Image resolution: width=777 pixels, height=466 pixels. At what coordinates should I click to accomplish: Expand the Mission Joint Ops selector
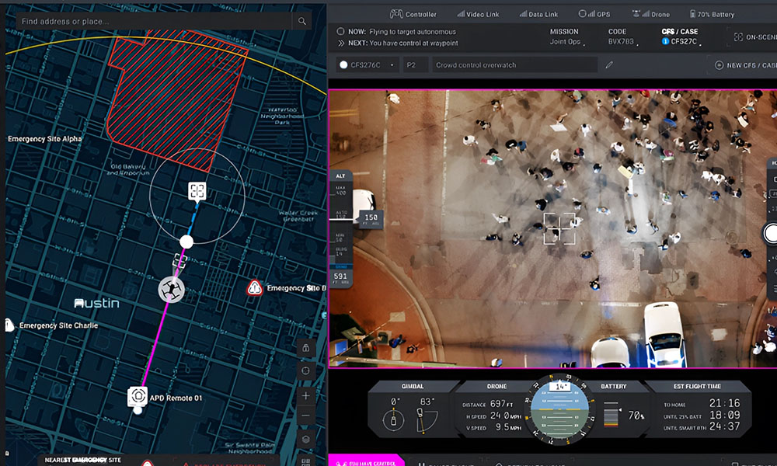(x=564, y=37)
